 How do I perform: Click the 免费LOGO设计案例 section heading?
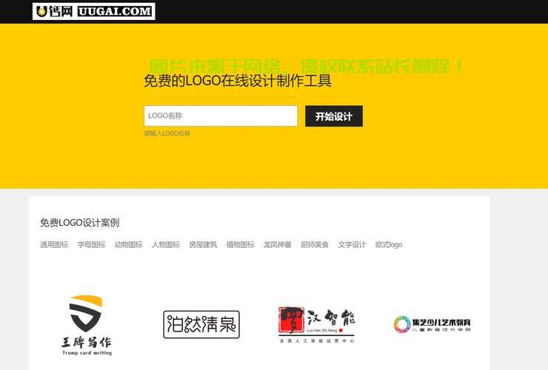79,223
